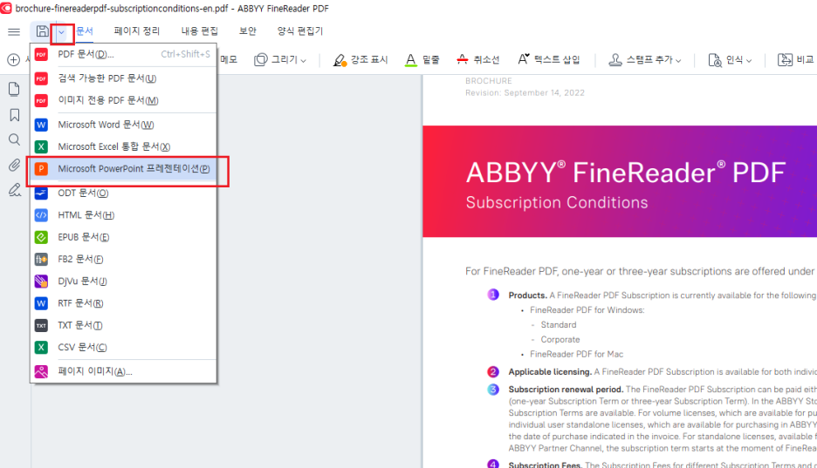The image size is (817, 468).
Task: Open the Pages panel sidebar icon
Action: (x=14, y=90)
